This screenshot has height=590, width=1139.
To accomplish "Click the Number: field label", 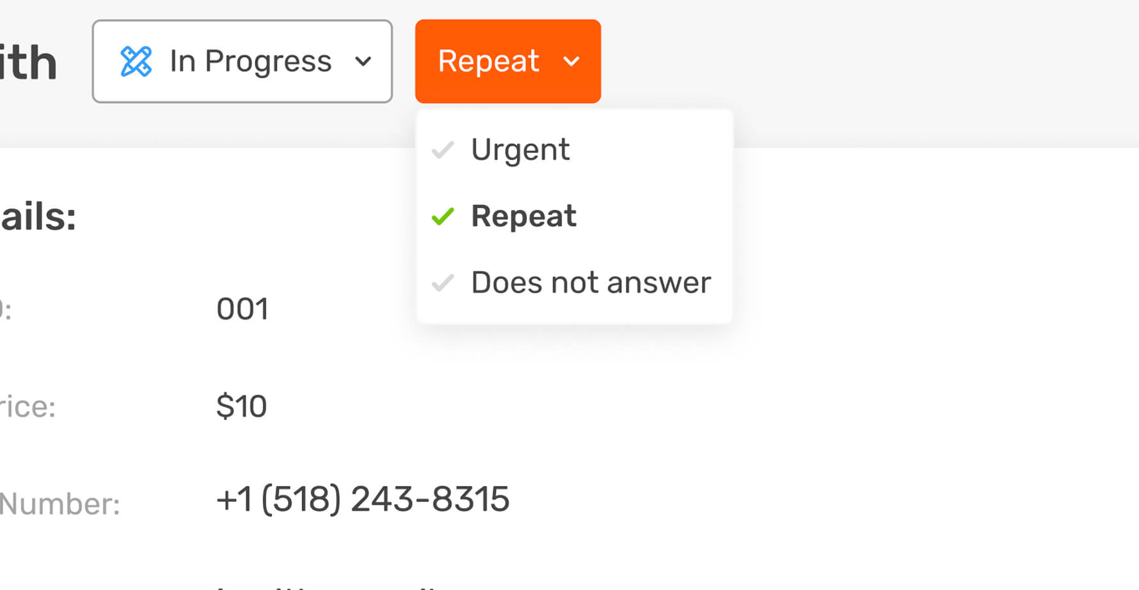I will pos(60,504).
